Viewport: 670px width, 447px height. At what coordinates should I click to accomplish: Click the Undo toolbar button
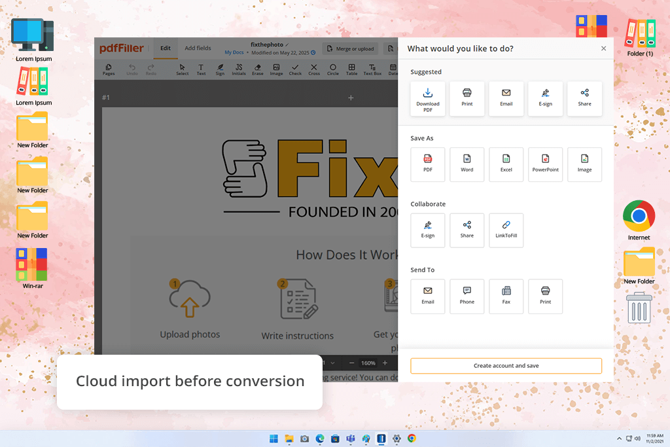click(x=132, y=69)
